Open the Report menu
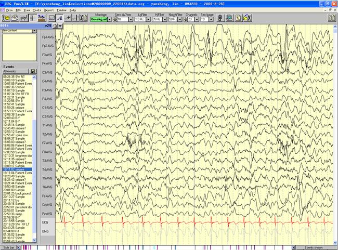 click(49, 10)
